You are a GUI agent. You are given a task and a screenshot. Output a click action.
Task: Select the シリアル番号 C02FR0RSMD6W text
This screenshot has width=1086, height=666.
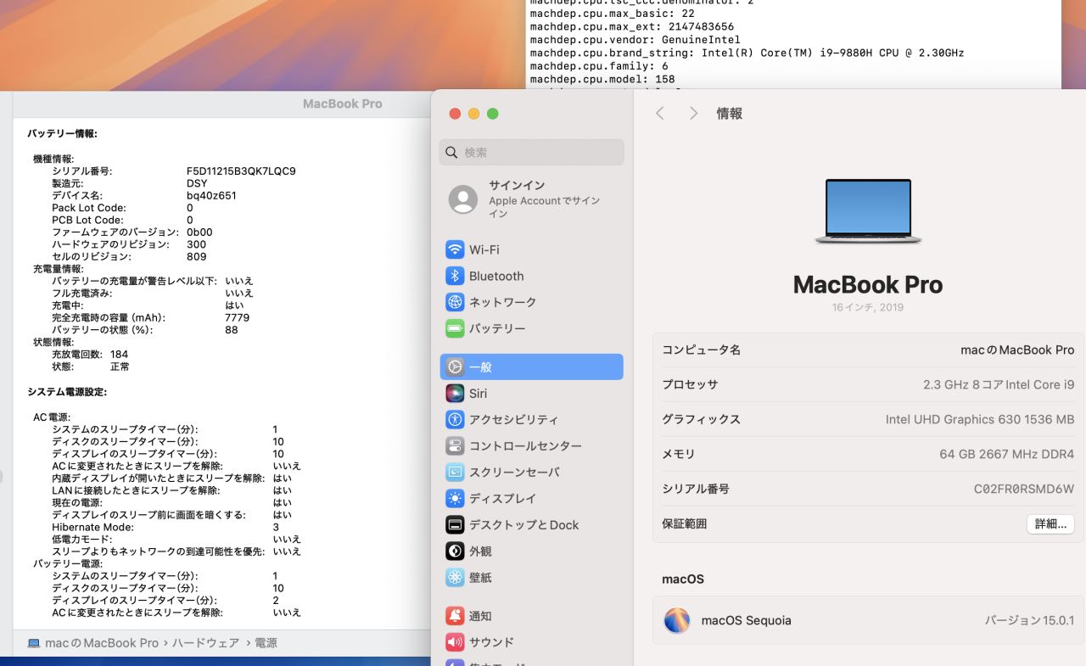(1024, 489)
